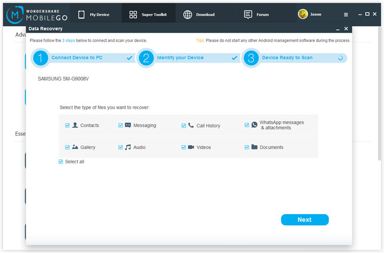The height and width of the screenshot is (253, 384).
Task: Uncheck the Audio checkbox
Action: tap(120, 147)
